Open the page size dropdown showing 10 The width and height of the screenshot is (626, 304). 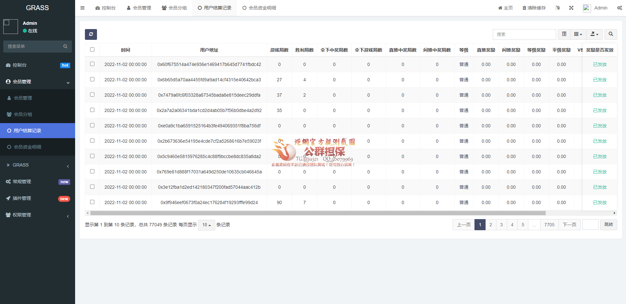point(206,225)
